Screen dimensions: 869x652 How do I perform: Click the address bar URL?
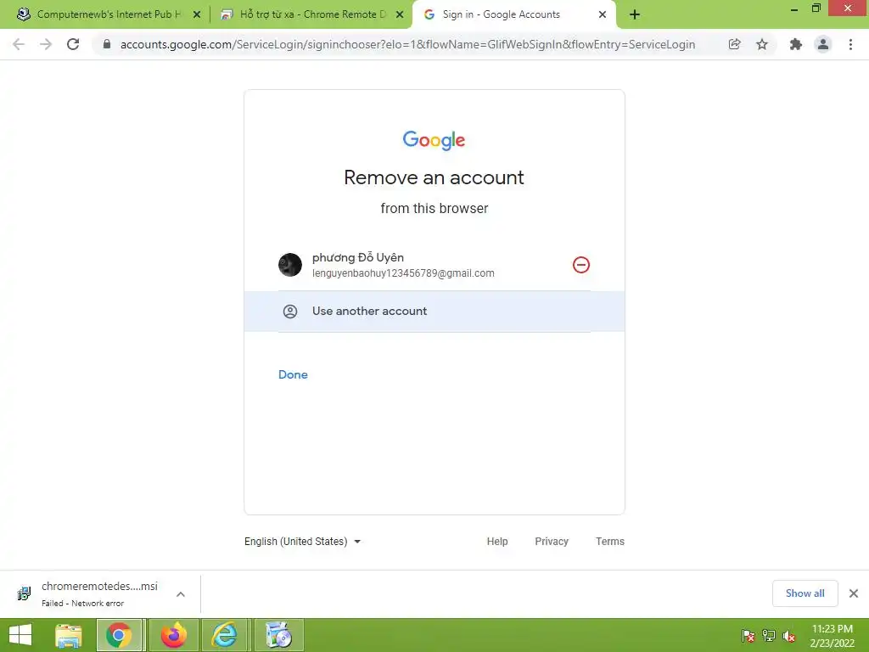(407, 44)
